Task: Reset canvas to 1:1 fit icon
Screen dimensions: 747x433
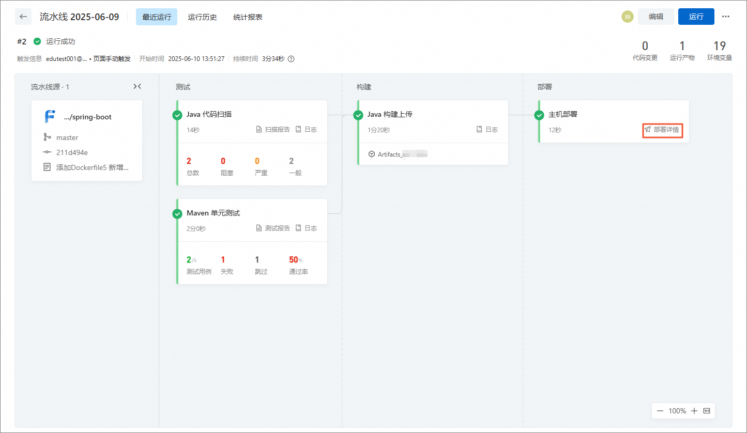Action: pyautogui.click(x=707, y=411)
